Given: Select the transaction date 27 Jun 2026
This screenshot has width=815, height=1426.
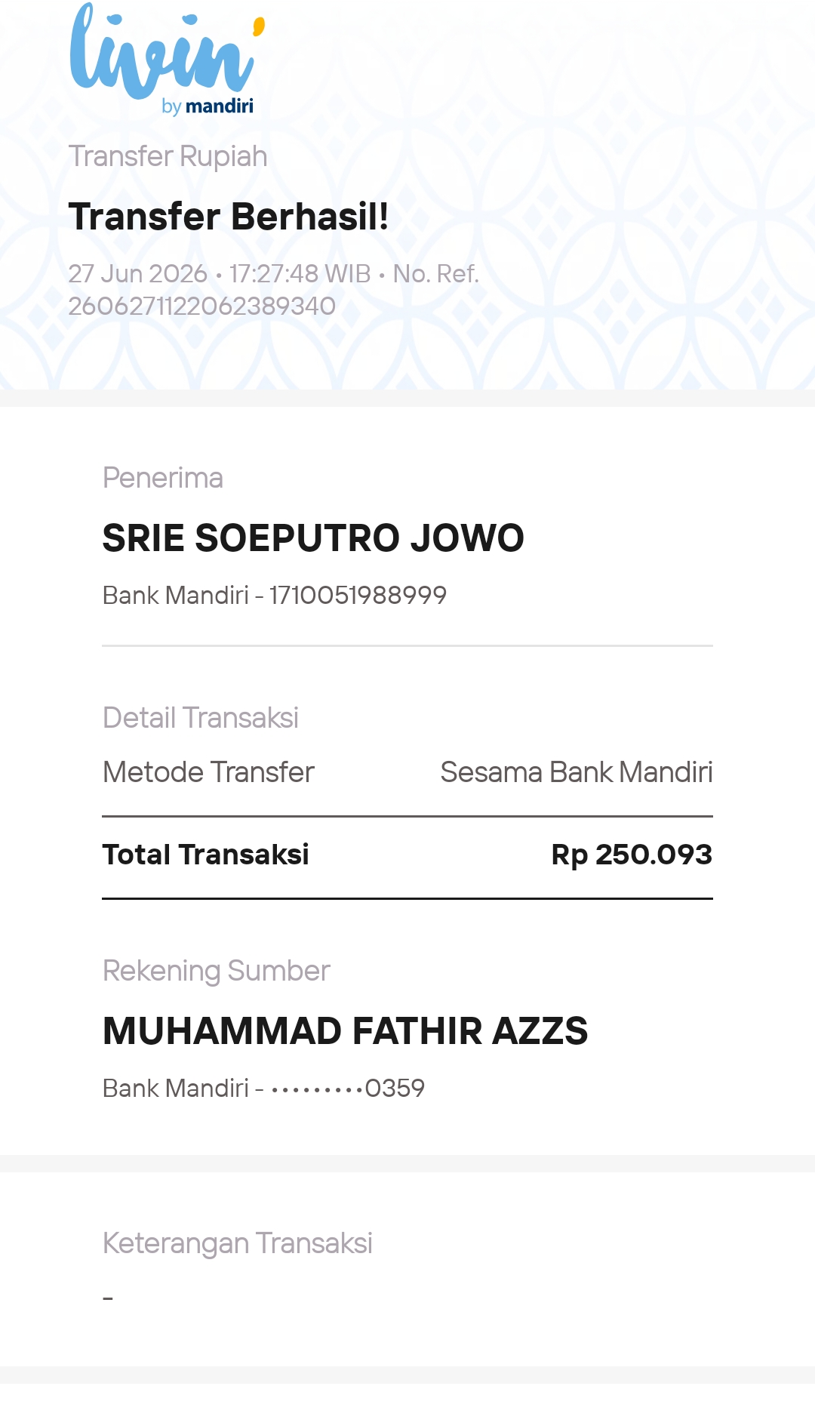Looking at the screenshot, I should [x=138, y=273].
